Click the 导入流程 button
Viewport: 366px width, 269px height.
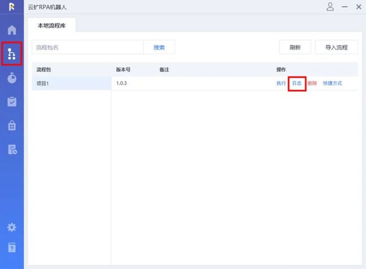336,47
